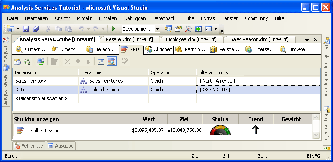Open the Reseller.dim [Entwurf] document tab
This screenshot has height=162, width=333.
[x=129, y=39]
